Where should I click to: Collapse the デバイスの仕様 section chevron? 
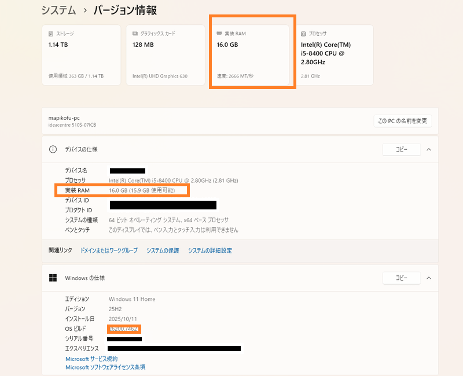coord(429,149)
